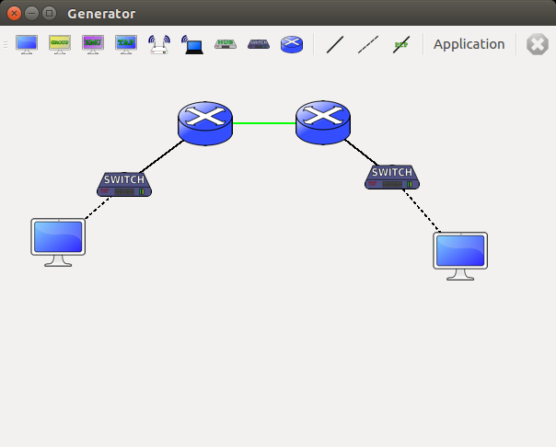Close the Generator window

[x=14, y=14]
